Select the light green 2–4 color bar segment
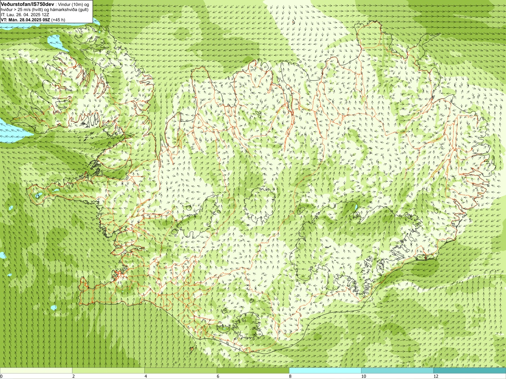The height and width of the screenshot is (379, 506). [108, 370]
